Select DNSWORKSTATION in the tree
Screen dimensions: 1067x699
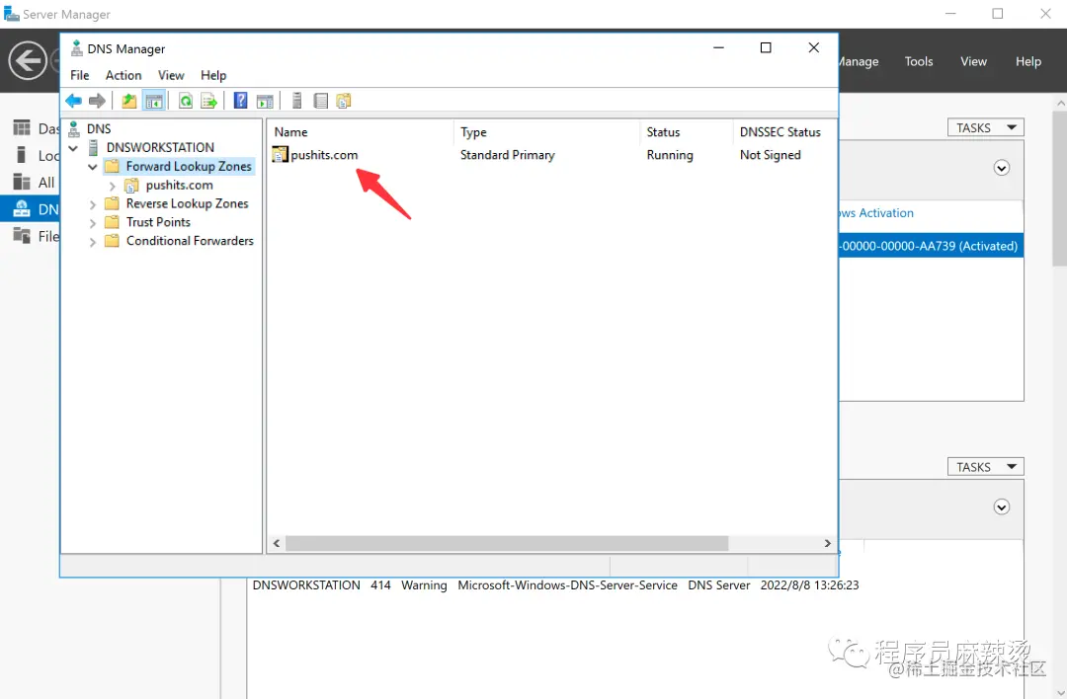coord(160,147)
